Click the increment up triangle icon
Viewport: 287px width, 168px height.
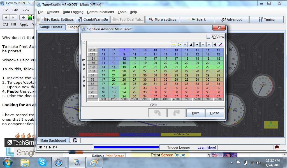point(191,45)
